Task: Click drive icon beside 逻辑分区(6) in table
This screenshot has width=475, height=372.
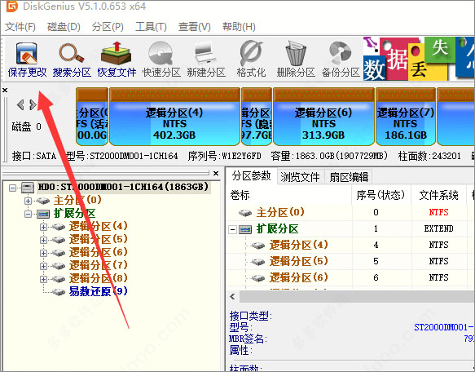Action: [257, 278]
